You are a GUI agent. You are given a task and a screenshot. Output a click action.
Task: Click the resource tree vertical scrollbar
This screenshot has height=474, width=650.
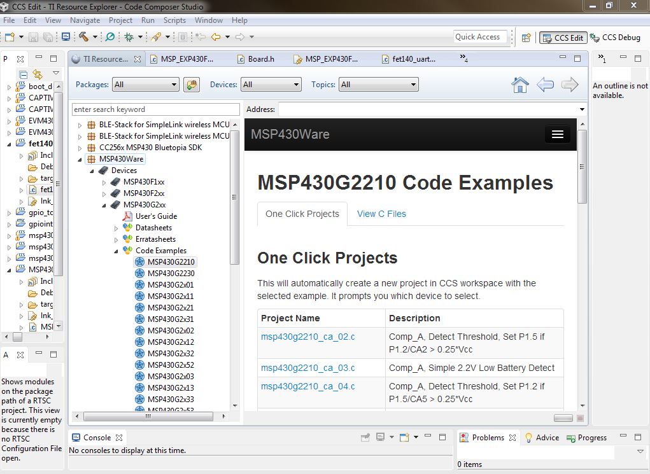coord(235,197)
